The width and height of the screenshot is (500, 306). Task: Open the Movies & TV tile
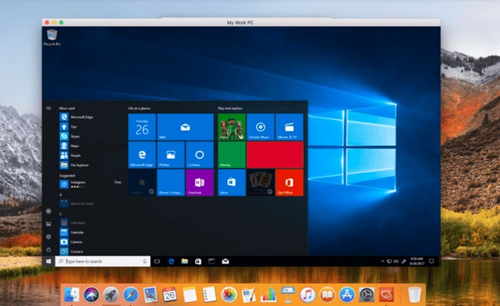(290, 127)
